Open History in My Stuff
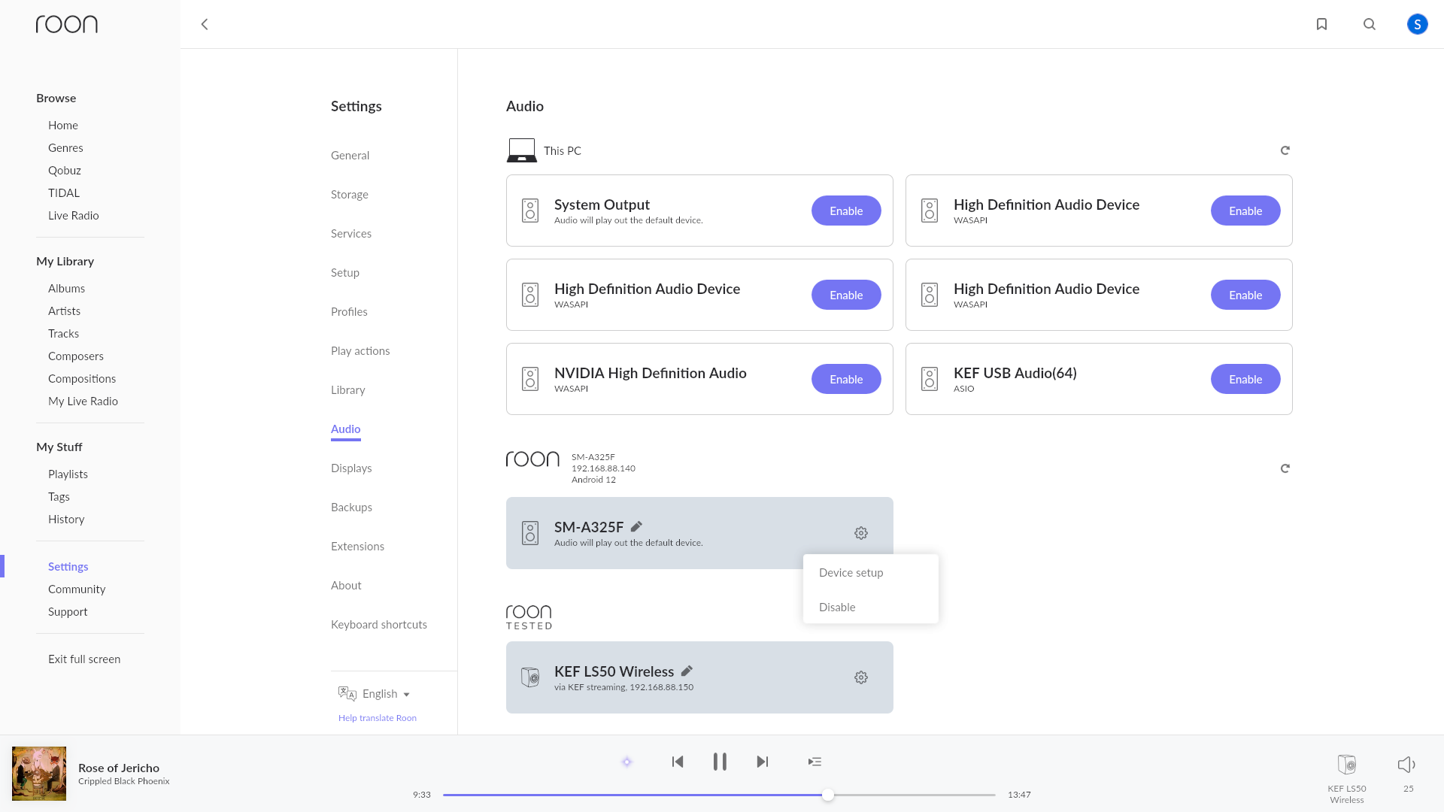This screenshot has width=1444, height=812. [66, 519]
